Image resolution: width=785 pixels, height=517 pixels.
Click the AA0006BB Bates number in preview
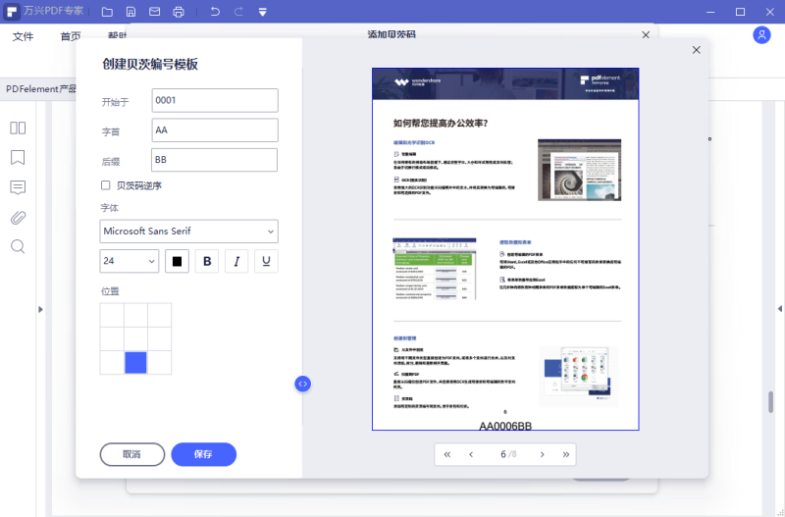point(505,426)
